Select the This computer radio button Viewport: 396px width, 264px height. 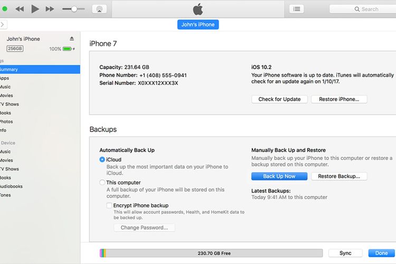(x=102, y=182)
